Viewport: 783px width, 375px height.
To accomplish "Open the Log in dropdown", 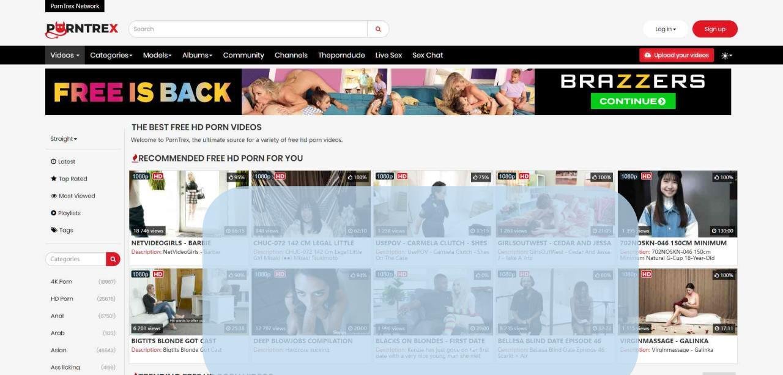I will pyautogui.click(x=666, y=29).
